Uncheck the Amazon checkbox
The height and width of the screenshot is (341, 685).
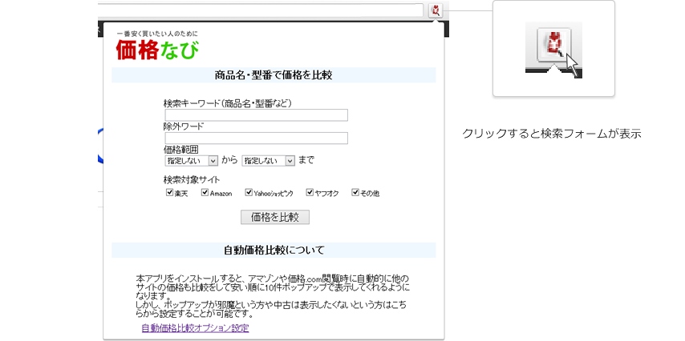coord(205,192)
